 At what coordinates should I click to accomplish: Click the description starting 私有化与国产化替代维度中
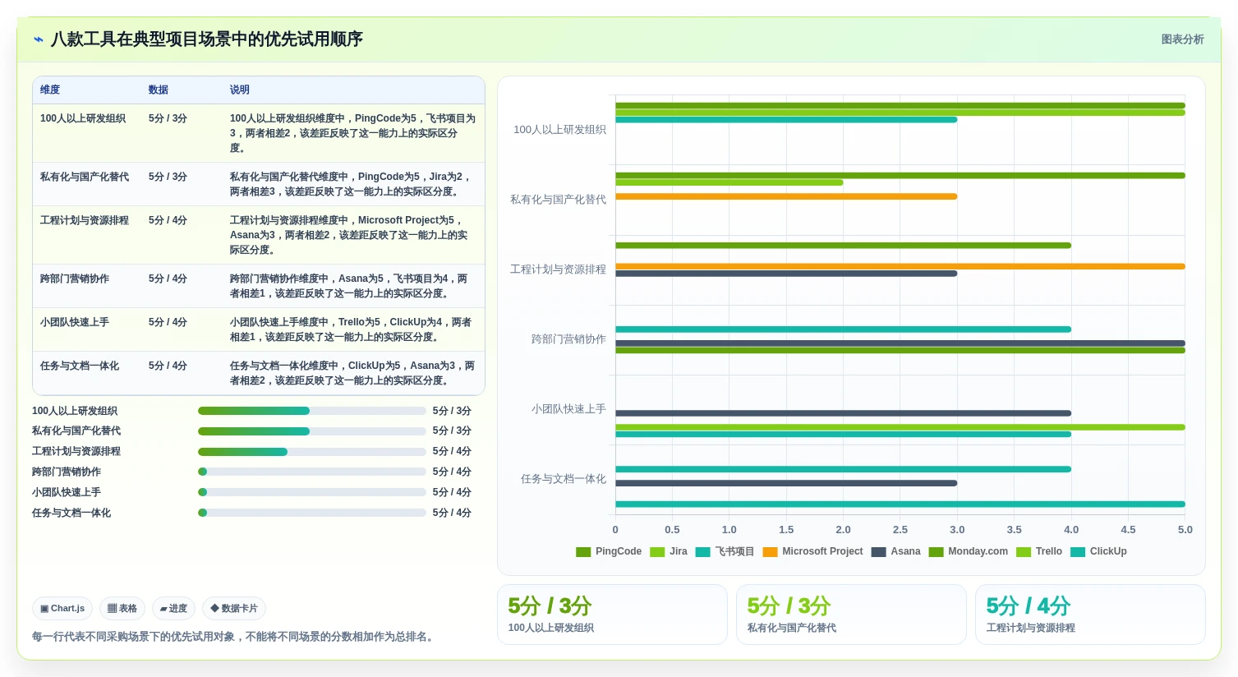(x=352, y=184)
